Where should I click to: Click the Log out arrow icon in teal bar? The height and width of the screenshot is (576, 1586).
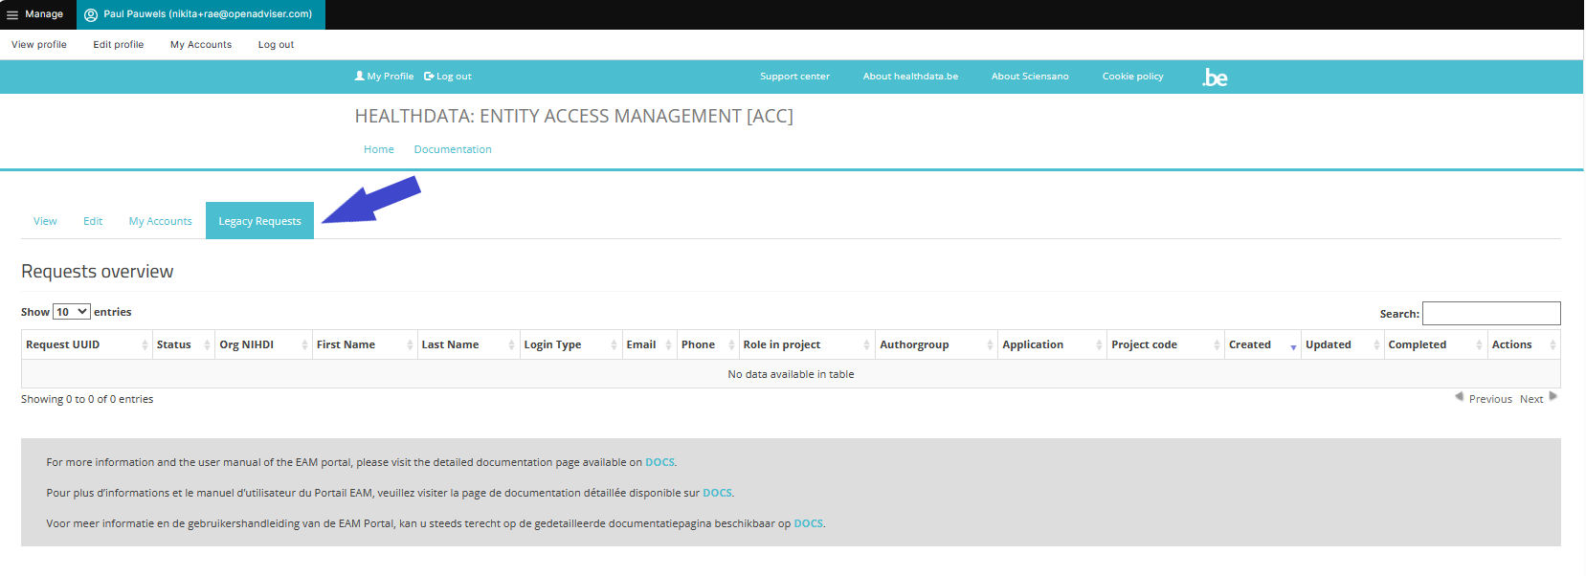pos(429,77)
